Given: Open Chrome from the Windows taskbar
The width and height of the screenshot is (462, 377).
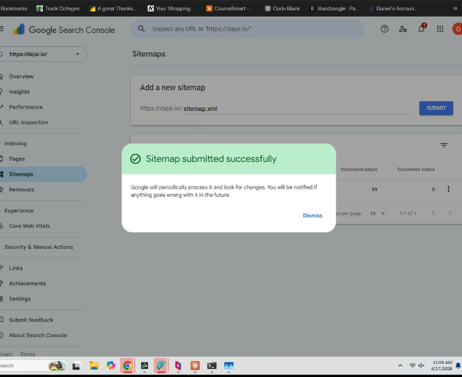Looking at the screenshot, I should click(127, 366).
